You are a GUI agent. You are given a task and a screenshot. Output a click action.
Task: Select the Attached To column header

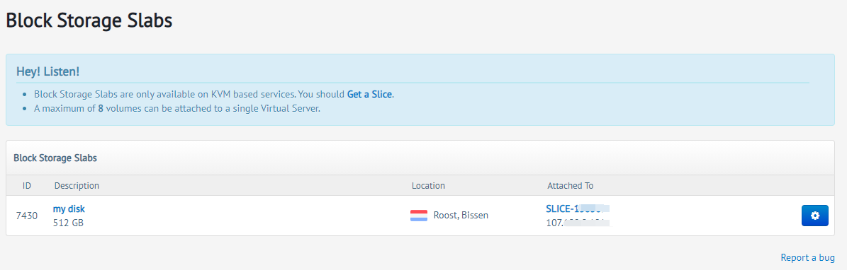point(571,185)
